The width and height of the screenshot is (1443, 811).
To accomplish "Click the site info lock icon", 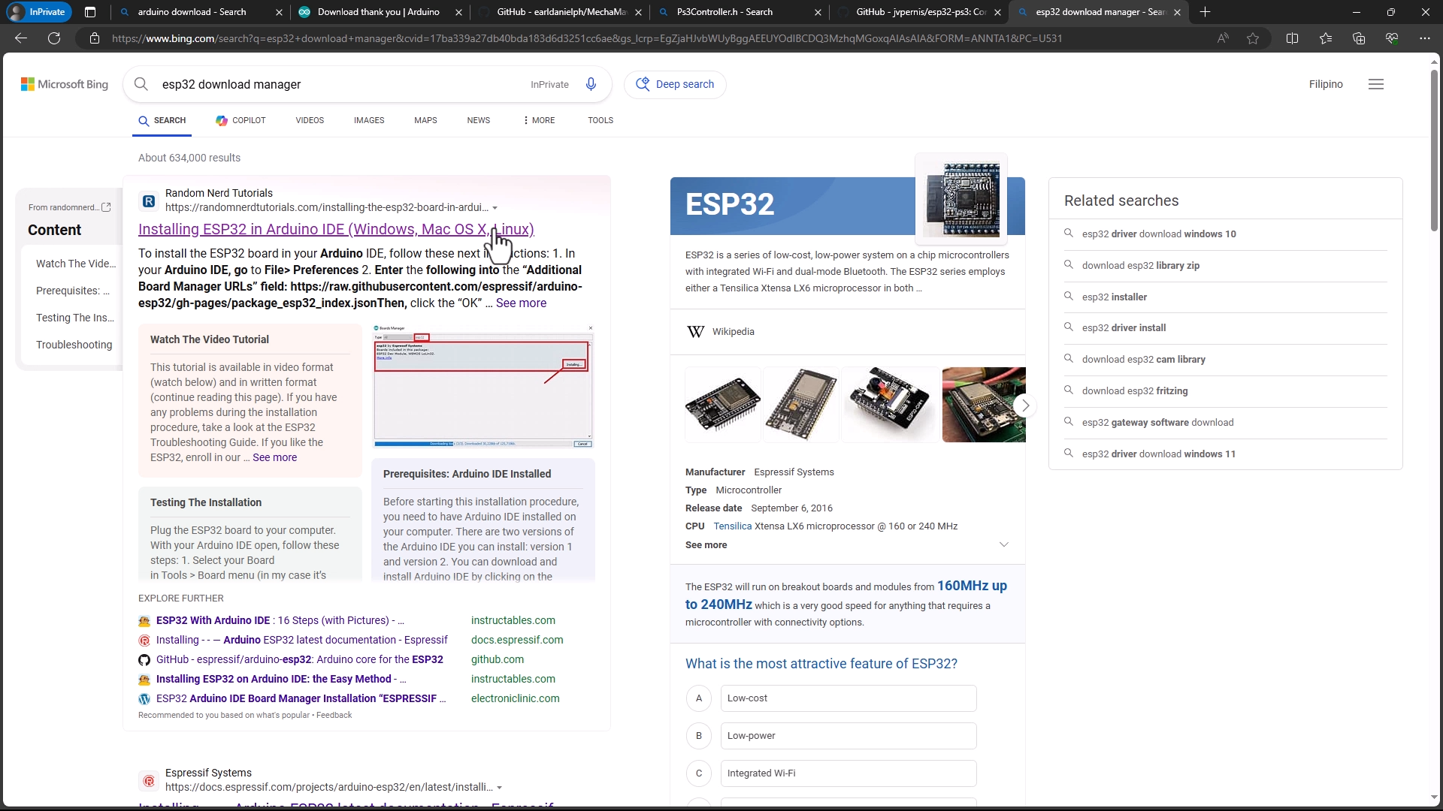I will [x=95, y=38].
